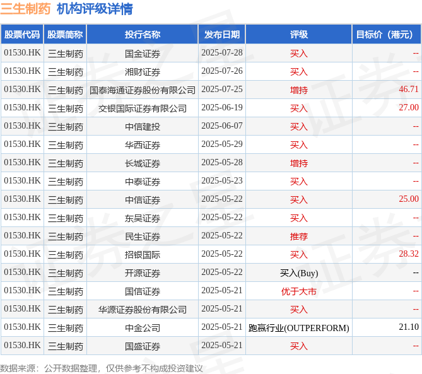Select the 民生证券 broker cell
The height and width of the screenshot is (374, 422).
[x=143, y=237]
